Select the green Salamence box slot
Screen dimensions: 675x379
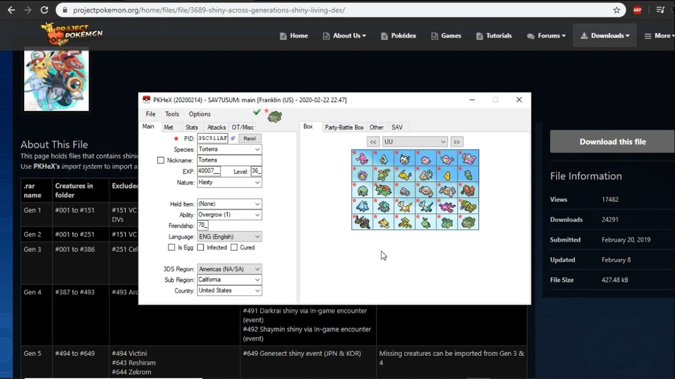383,190
